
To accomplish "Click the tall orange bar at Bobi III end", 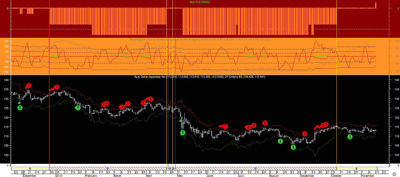I will (376, 5).
